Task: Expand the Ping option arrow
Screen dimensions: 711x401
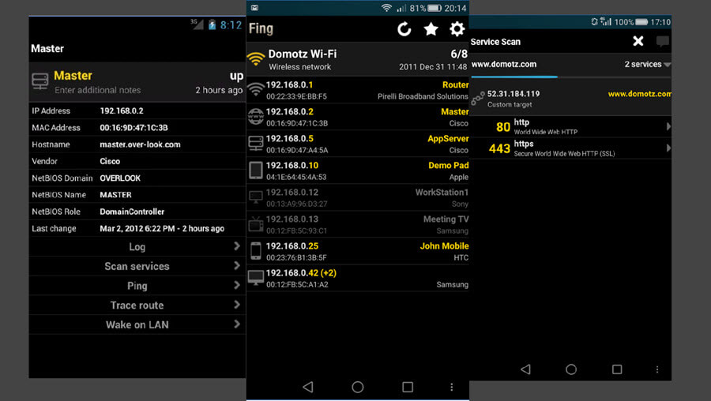Action: click(x=237, y=285)
